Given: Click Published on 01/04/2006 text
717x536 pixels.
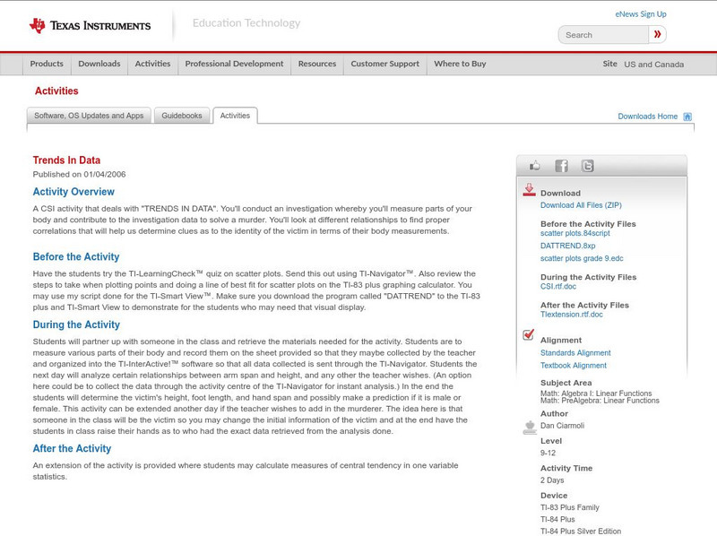Looking at the screenshot, I should 79,174.
